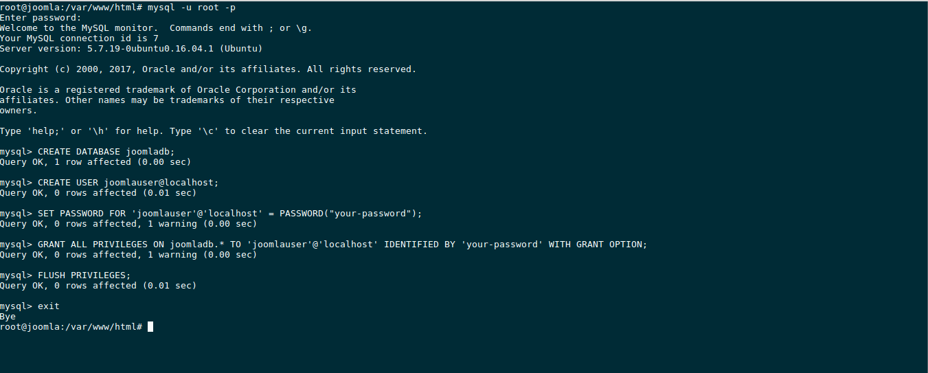
Task: Click the 'exit' command at the mysql prompt
Action: (49, 306)
